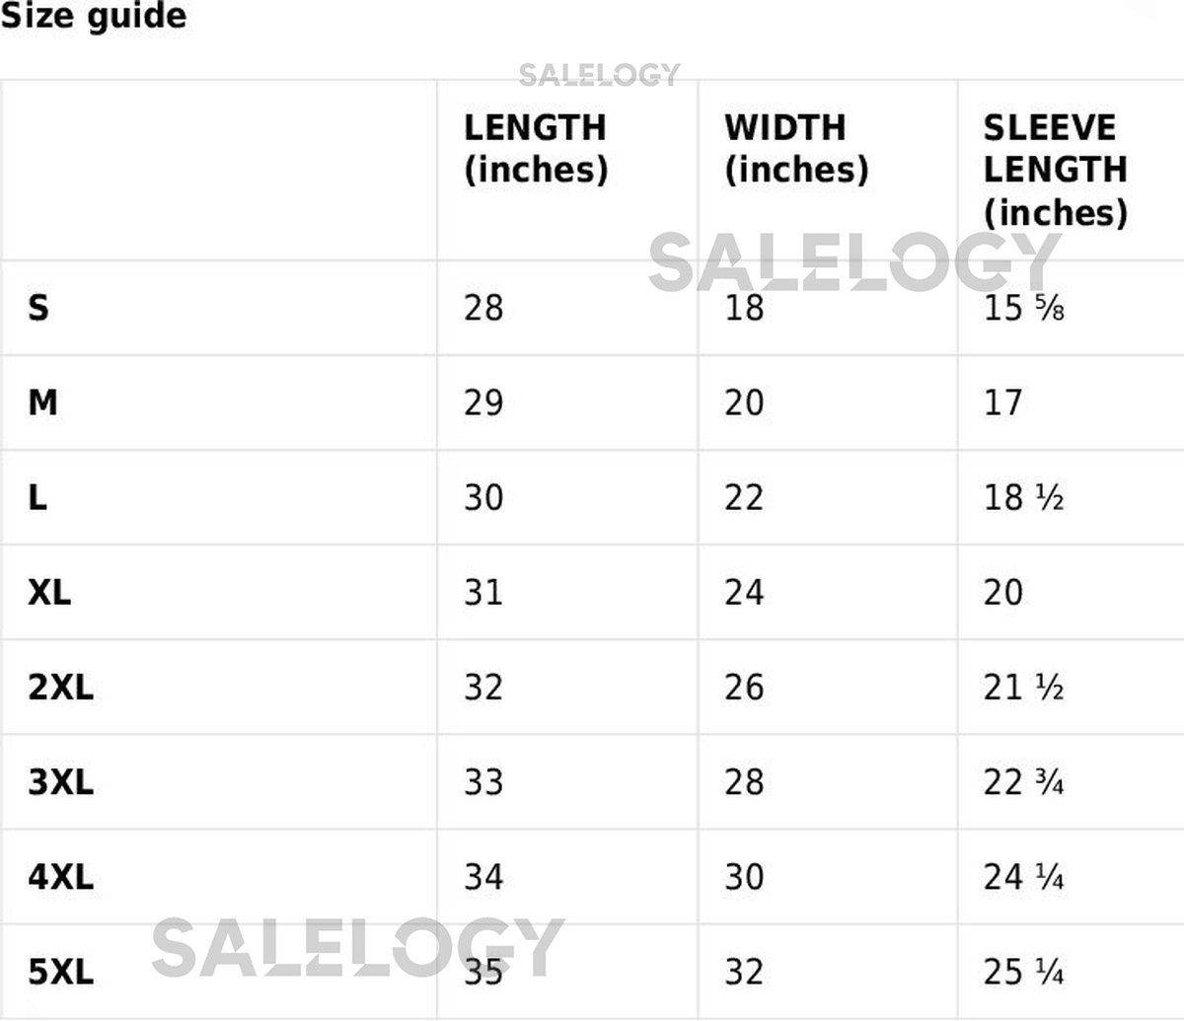Select the 5XL size row label

(x=60, y=972)
